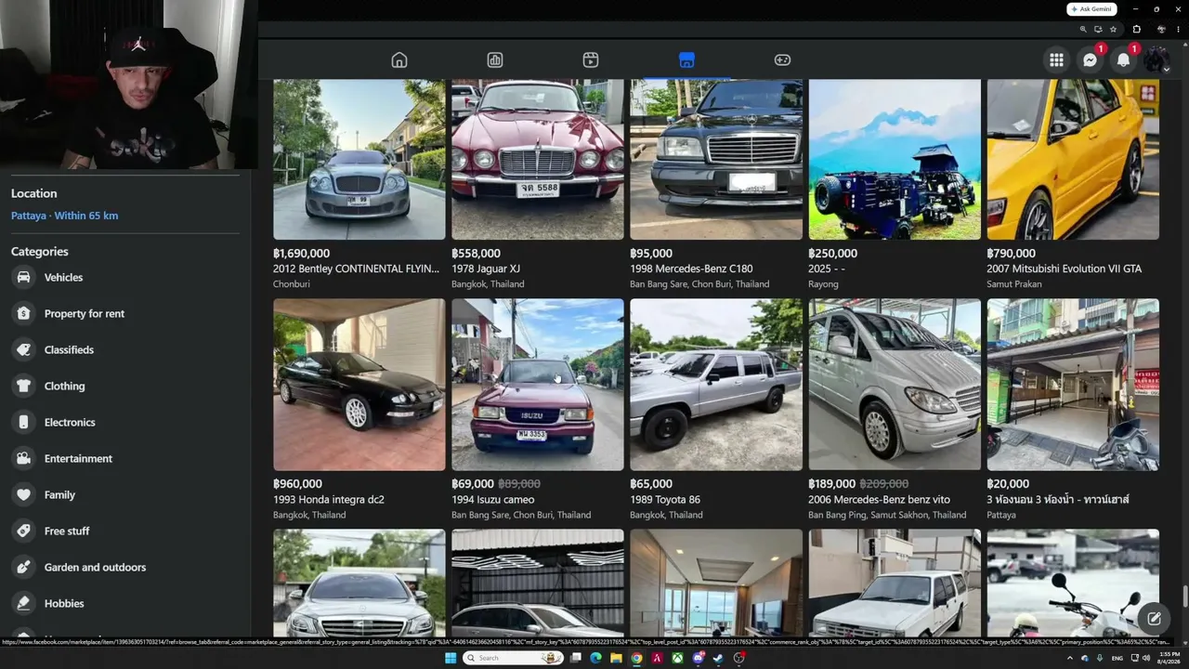This screenshot has height=669, width=1189.
Task: Click the ฿1,690,000 Bentley price
Action: [301, 254]
